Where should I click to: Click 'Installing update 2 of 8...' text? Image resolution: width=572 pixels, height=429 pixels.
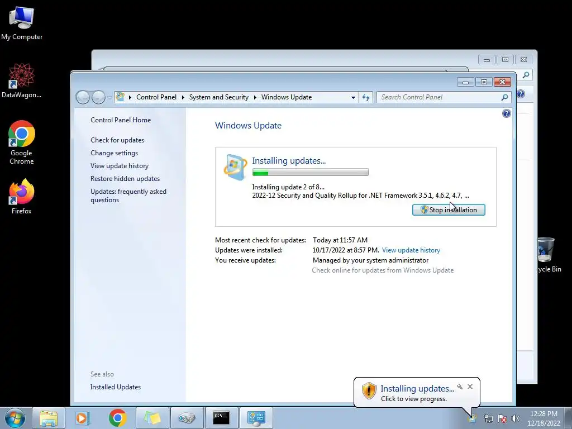(288, 187)
